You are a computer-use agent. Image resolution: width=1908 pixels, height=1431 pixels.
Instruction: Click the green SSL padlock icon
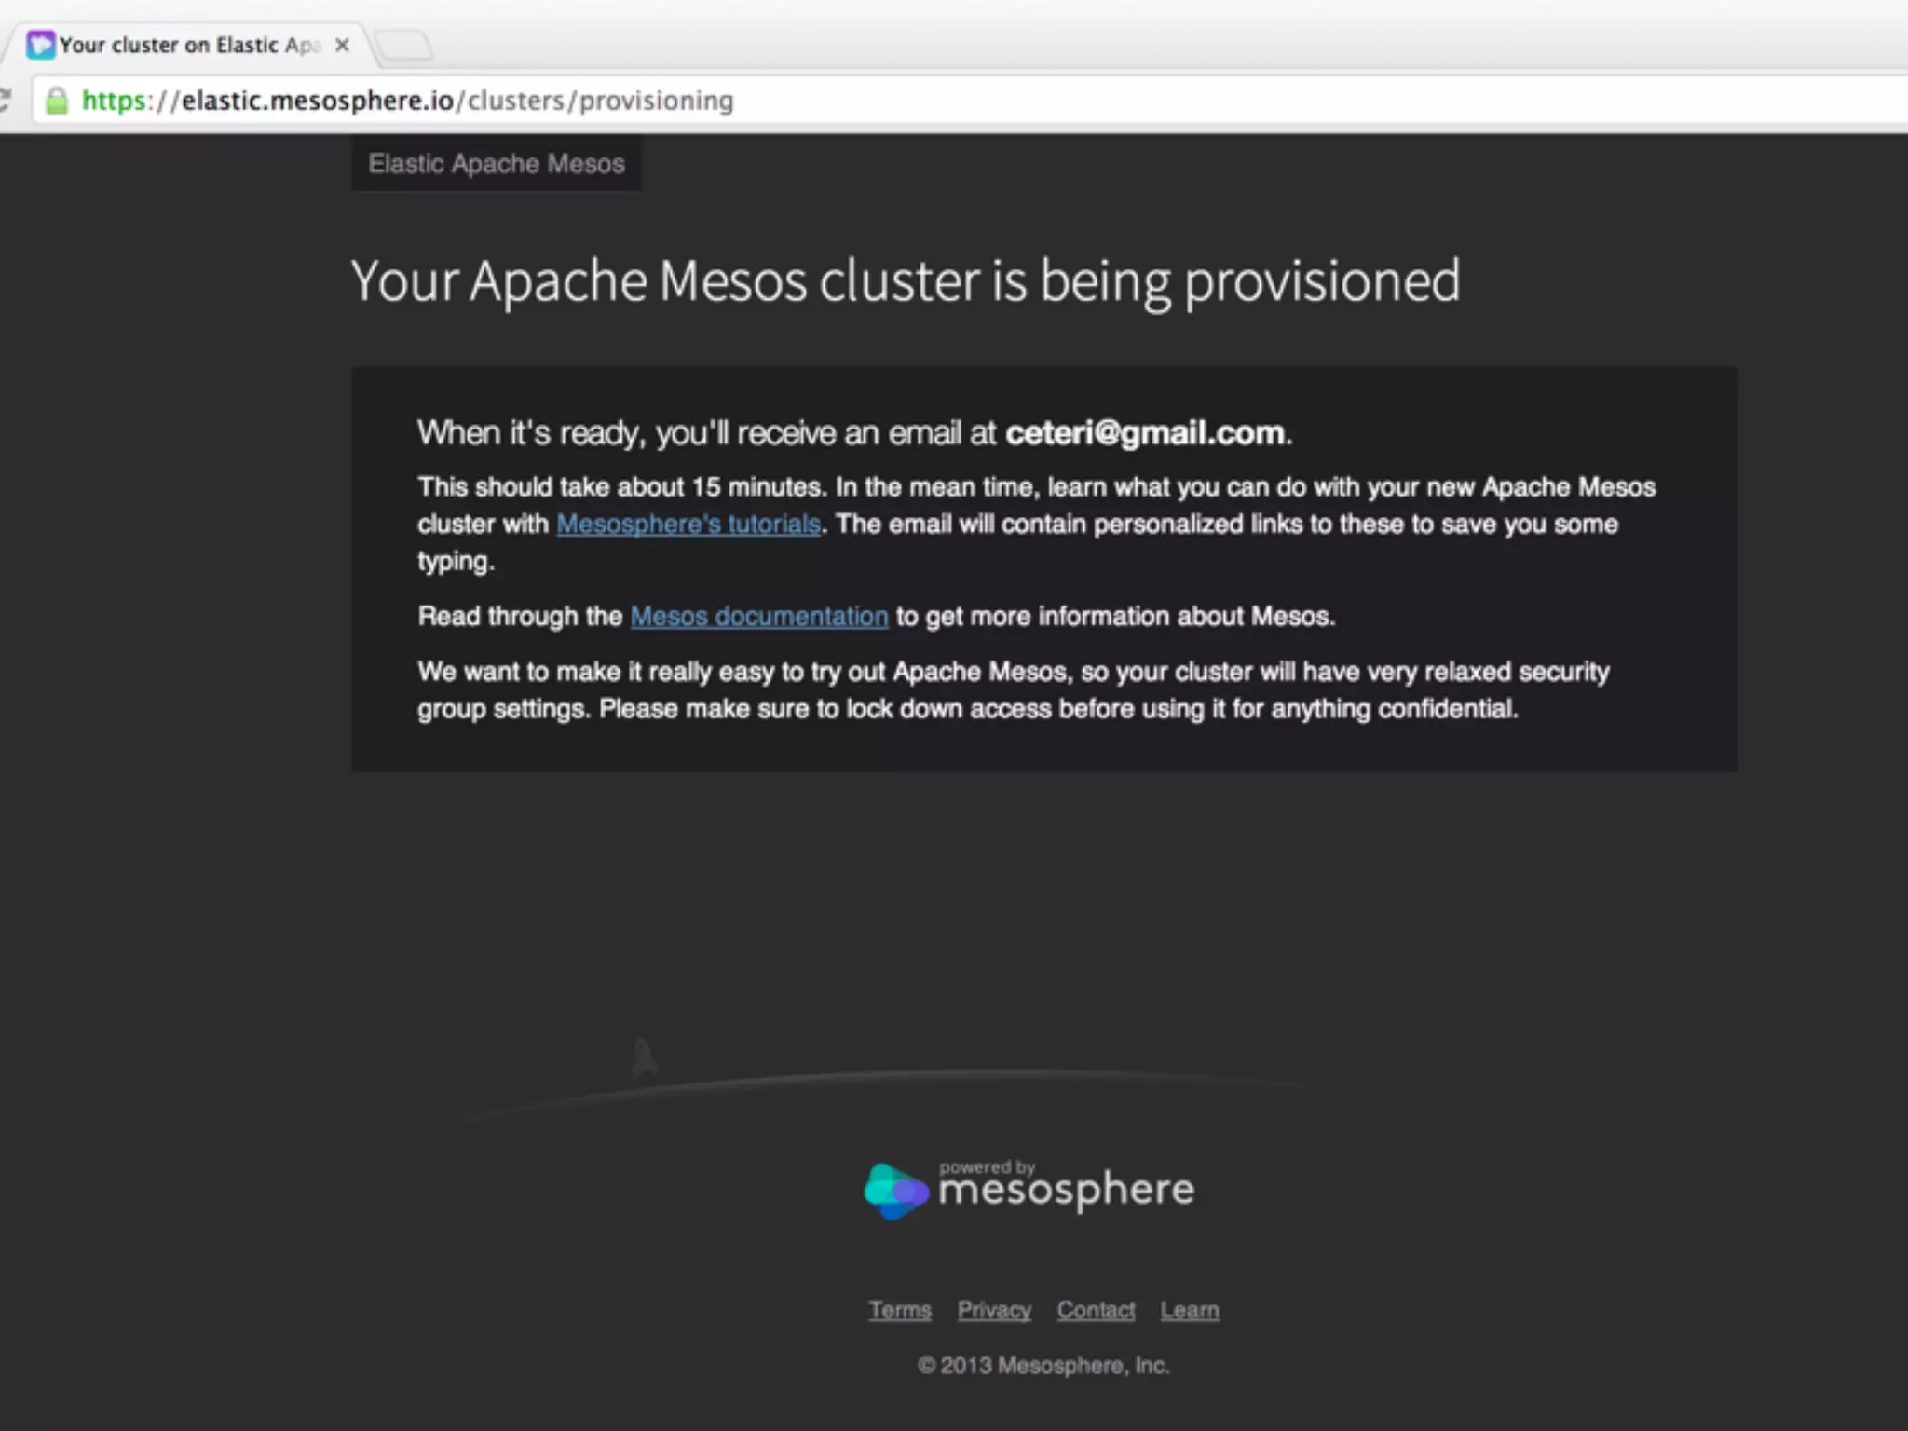tap(57, 101)
